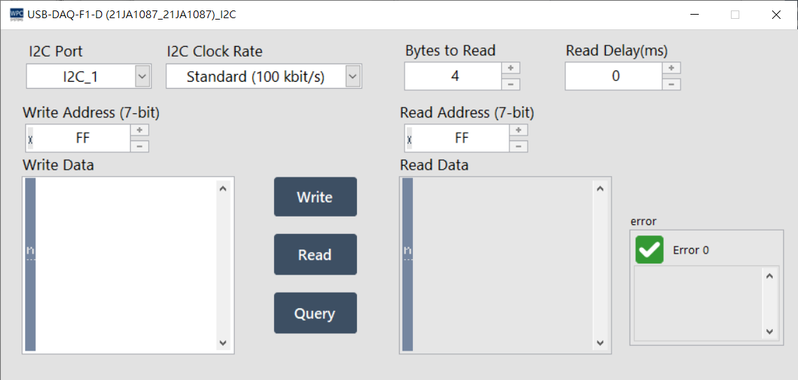Increment the Write Address value
The height and width of the screenshot is (380, 798).
[x=140, y=131]
